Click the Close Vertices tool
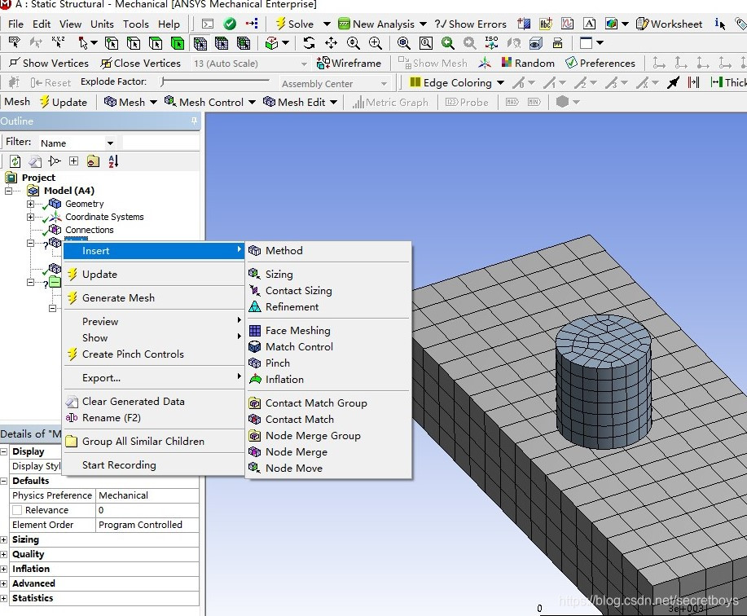The image size is (747, 616). coord(141,63)
